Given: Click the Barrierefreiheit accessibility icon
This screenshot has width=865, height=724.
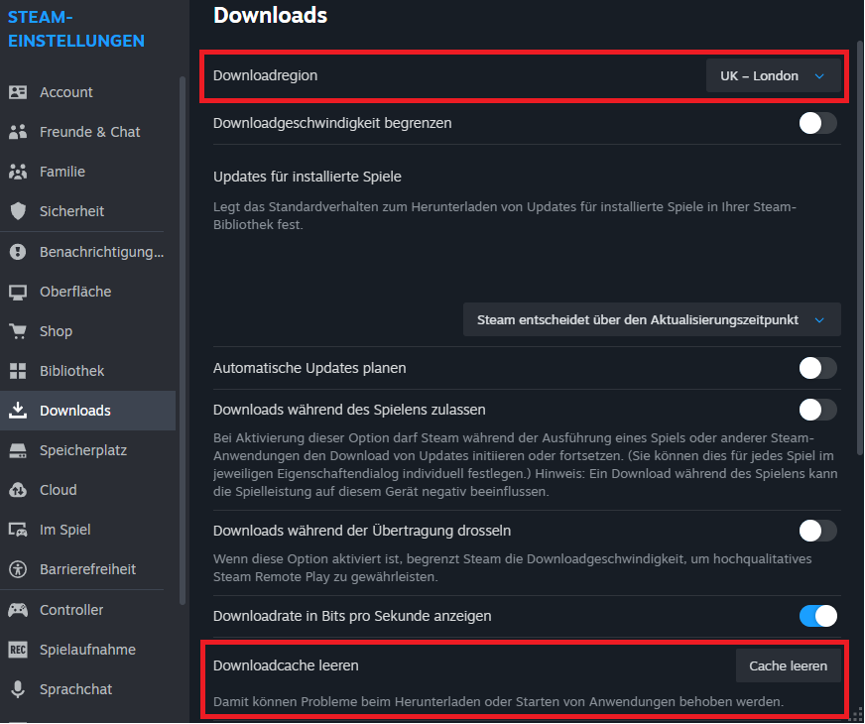Looking at the screenshot, I should 18,569.
